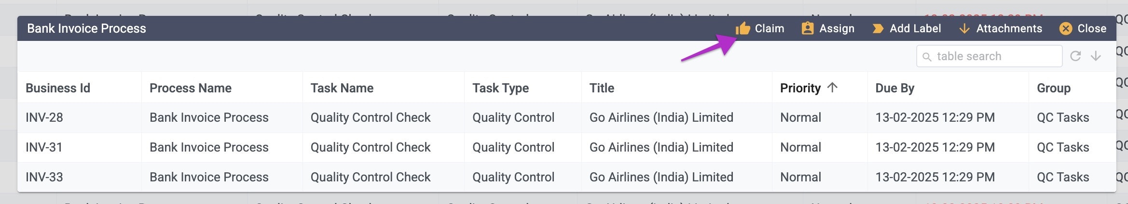This screenshot has height=204, width=1128.
Task: Click the Assign button label
Action: [837, 29]
